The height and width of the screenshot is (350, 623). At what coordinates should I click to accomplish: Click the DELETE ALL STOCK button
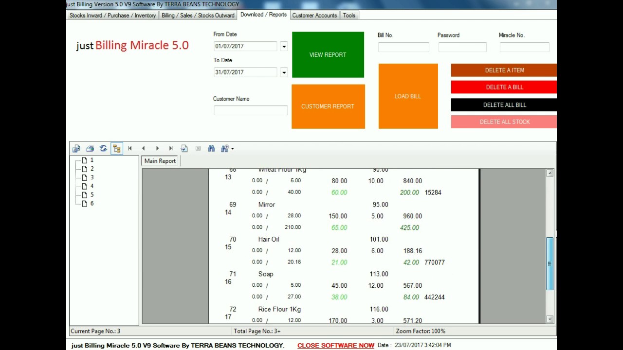(504, 122)
